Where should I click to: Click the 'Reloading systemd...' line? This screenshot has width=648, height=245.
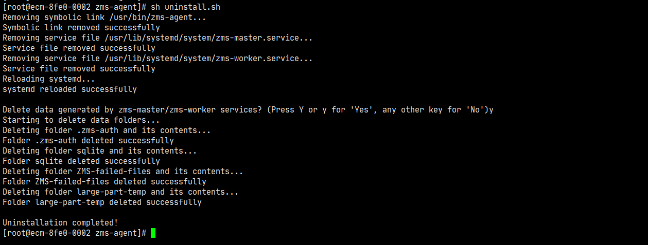point(48,79)
